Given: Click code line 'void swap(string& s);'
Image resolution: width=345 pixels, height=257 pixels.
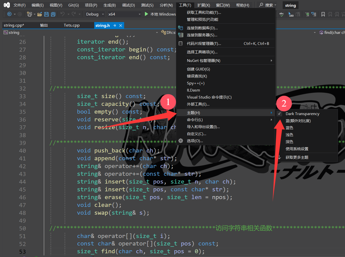Looking at the screenshot, I should [x=113, y=213].
